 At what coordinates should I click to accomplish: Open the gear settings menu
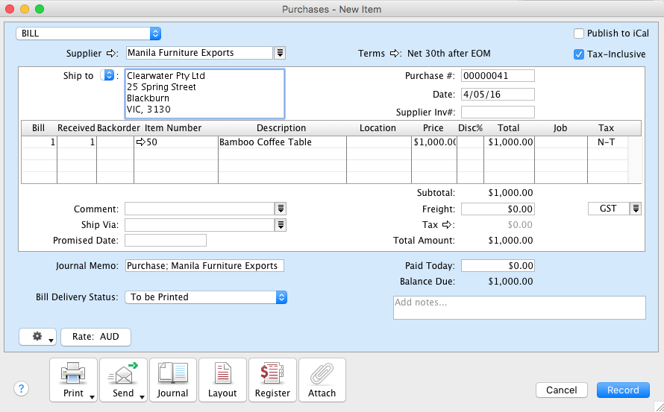tap(39, 337)
